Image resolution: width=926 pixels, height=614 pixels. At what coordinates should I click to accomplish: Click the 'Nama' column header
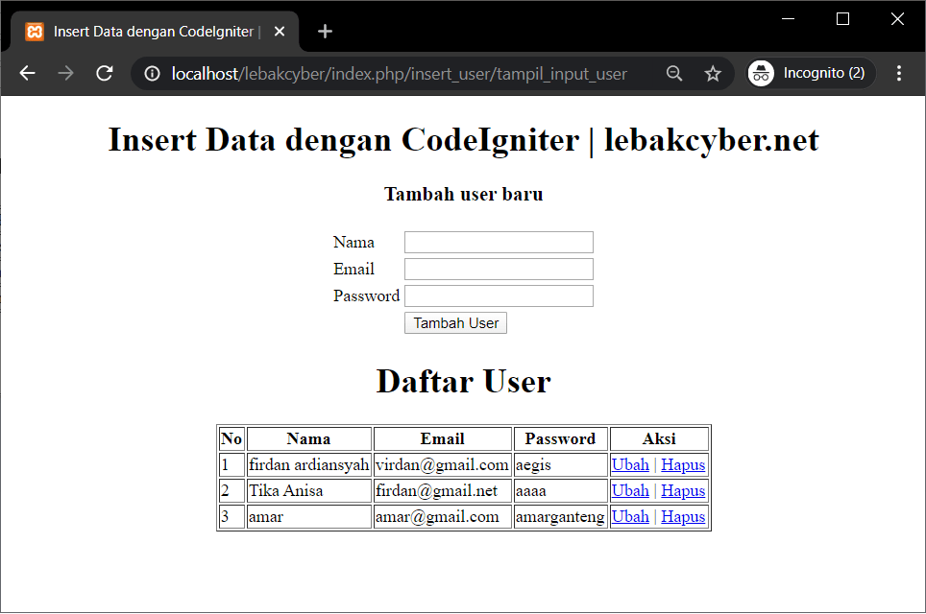pyautogui.click(x=309, y=438)
